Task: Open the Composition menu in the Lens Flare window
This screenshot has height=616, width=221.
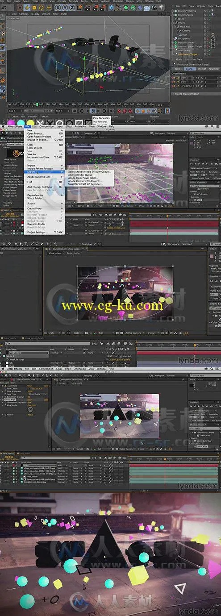Action: point(47,369)
